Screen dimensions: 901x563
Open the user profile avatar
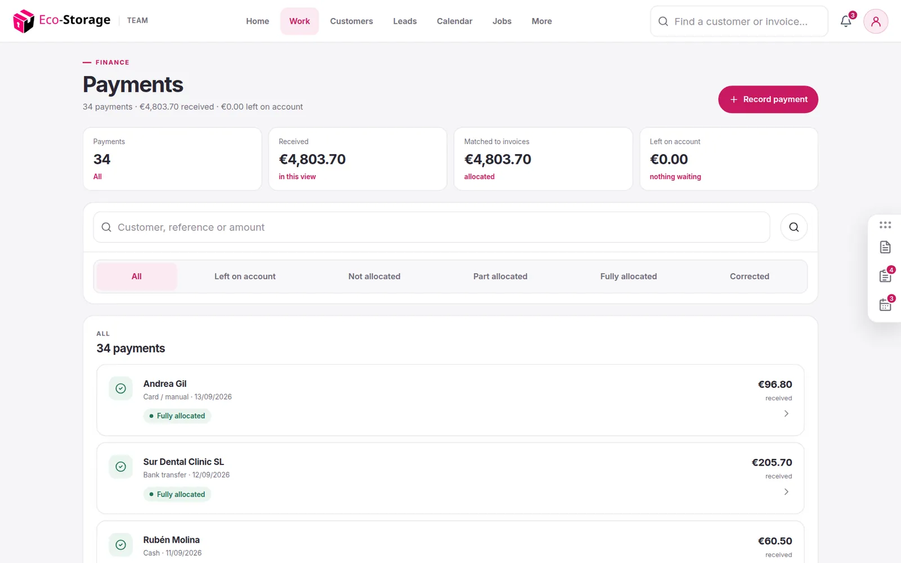tap(876, 21)
